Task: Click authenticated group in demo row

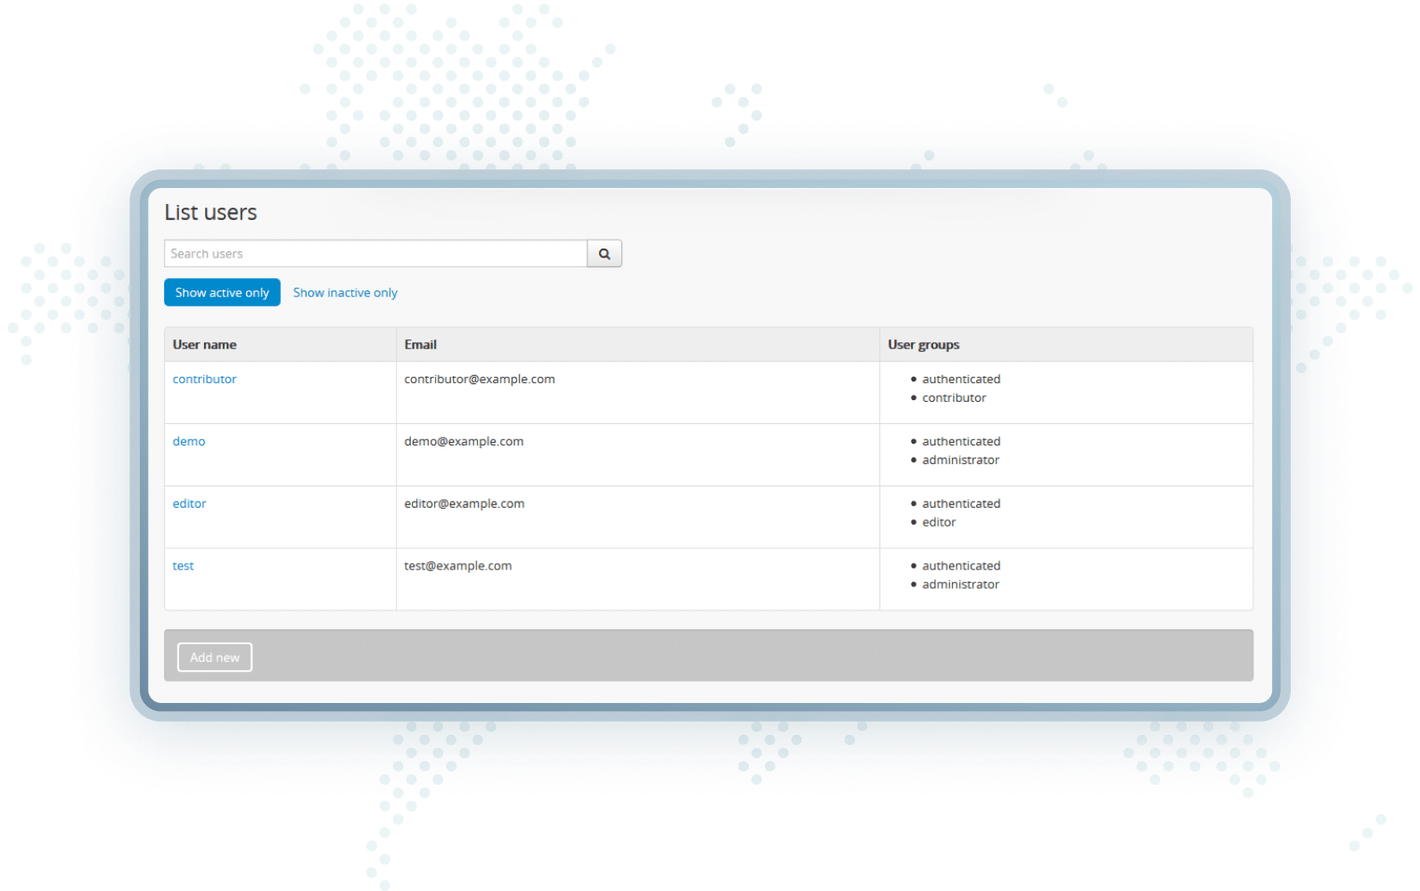Action: 961,441
